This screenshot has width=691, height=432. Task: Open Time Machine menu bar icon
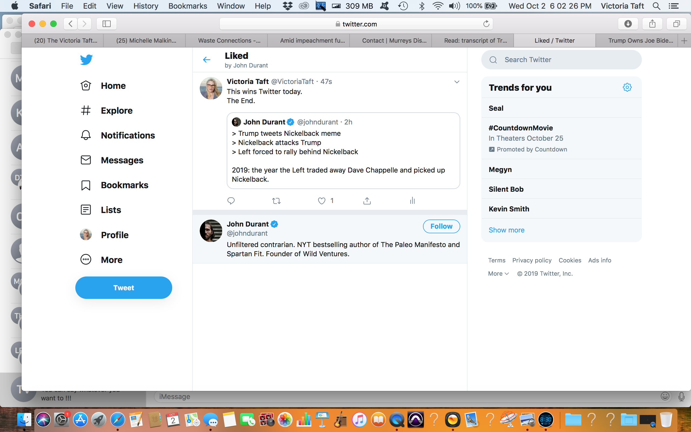click(x=403, y=6)
